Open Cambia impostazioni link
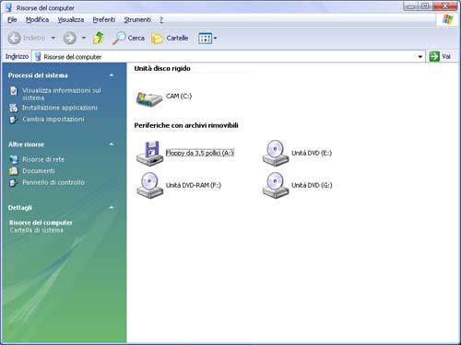The height and width of the screenshot is (345, 461). [53, 120]
